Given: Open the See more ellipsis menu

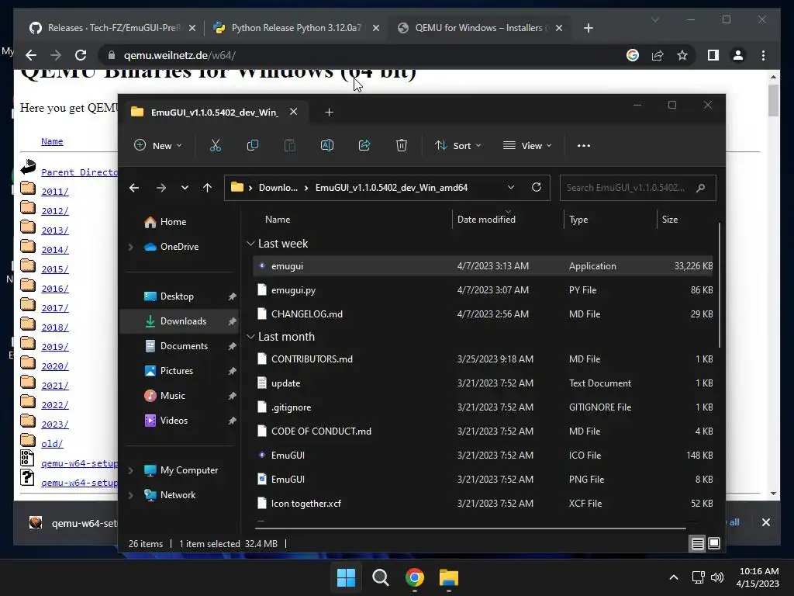Looking at the screenshot, I should (584, 145).
